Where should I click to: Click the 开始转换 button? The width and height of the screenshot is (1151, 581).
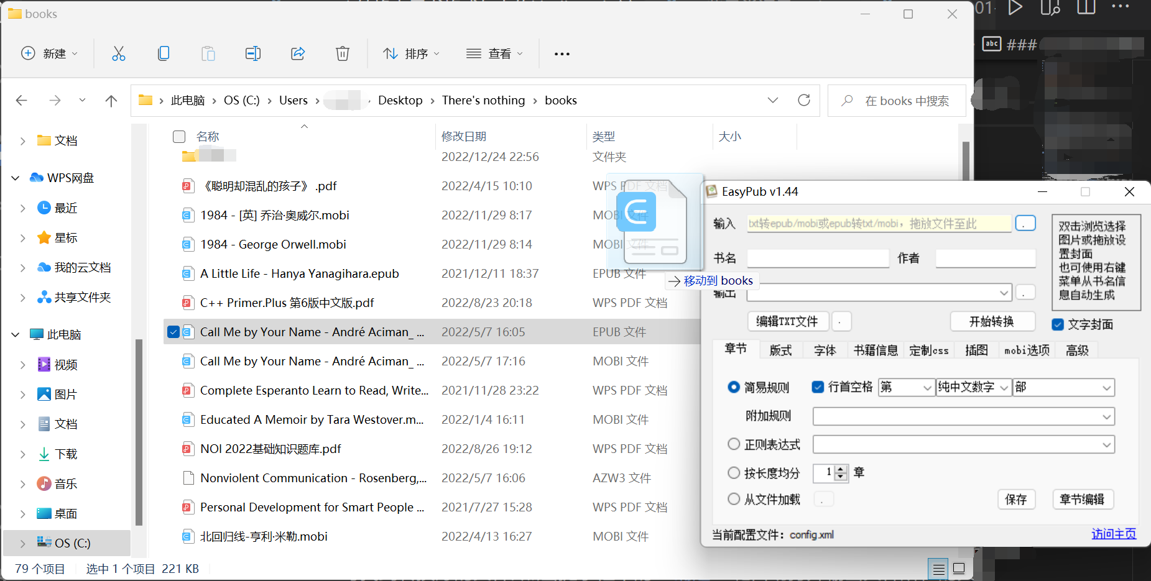point(992,321)
